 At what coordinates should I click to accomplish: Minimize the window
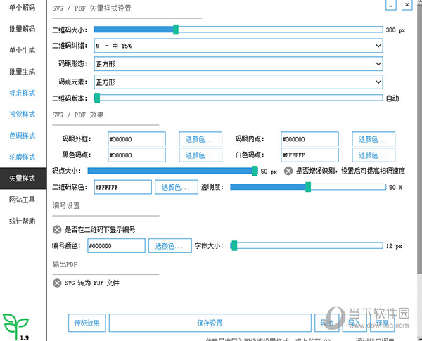point(391,5)
